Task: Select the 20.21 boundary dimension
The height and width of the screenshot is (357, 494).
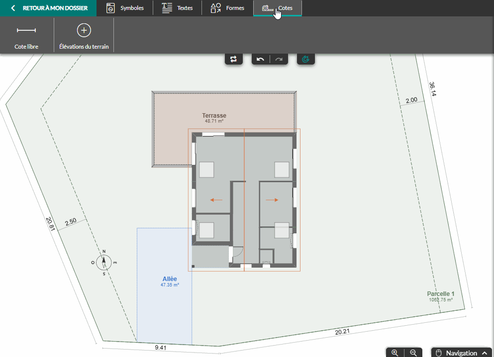Action: pyautogui.click(x=342, y=332)
